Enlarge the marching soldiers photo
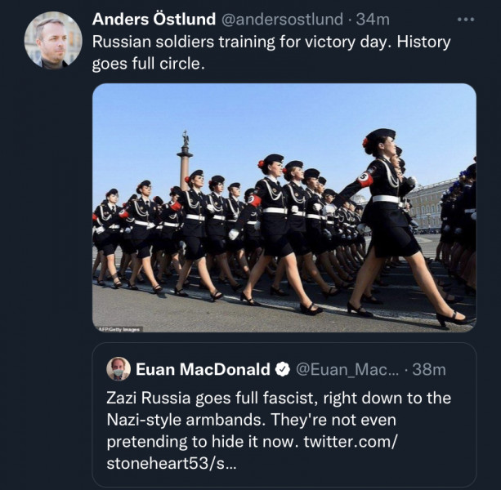Image resolution: width=501 pixels, height=490 pixels. pyautogui.click(x=284, y=207)
